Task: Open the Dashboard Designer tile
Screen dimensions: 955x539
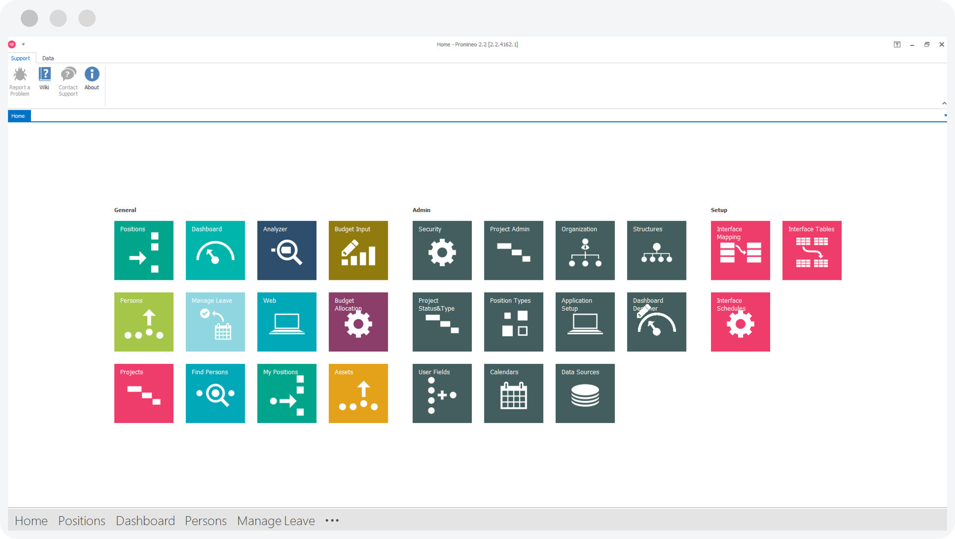Action: coord(657,322)
